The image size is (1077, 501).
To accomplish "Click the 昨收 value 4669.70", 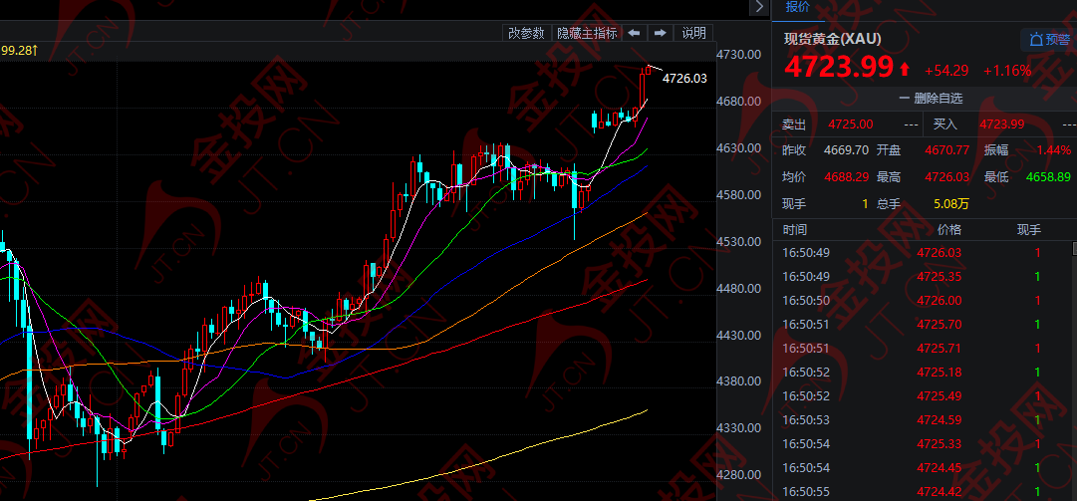I will (846, 150).
